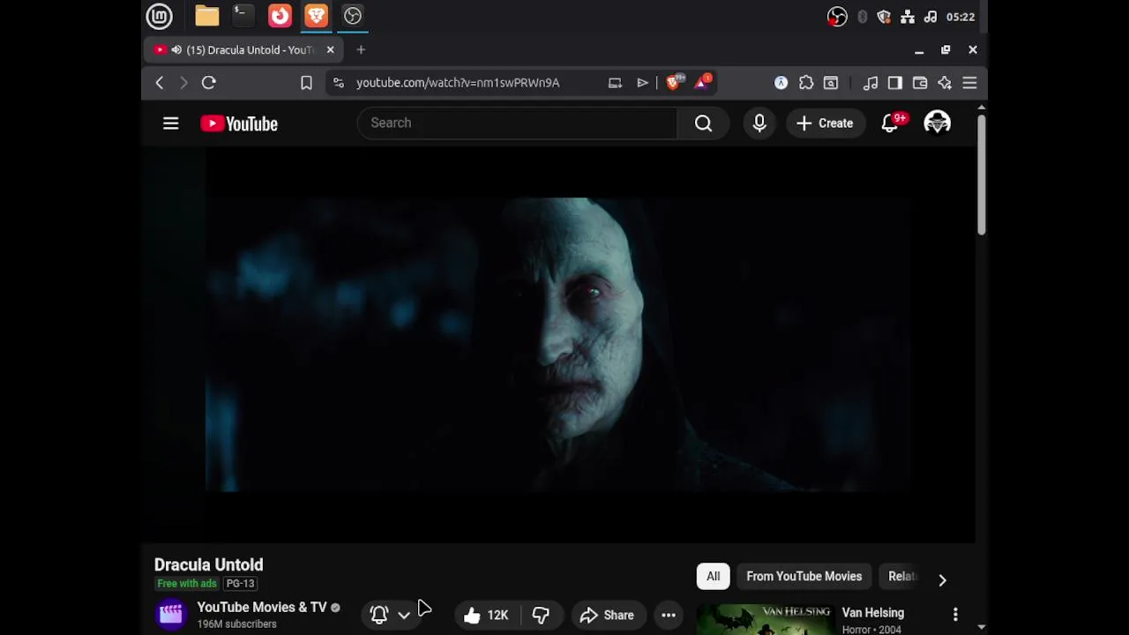The height and width of the screenshot is (635, 1129).
Task: Mute the tab via speaker icon
Action: (x=176, y=50)
